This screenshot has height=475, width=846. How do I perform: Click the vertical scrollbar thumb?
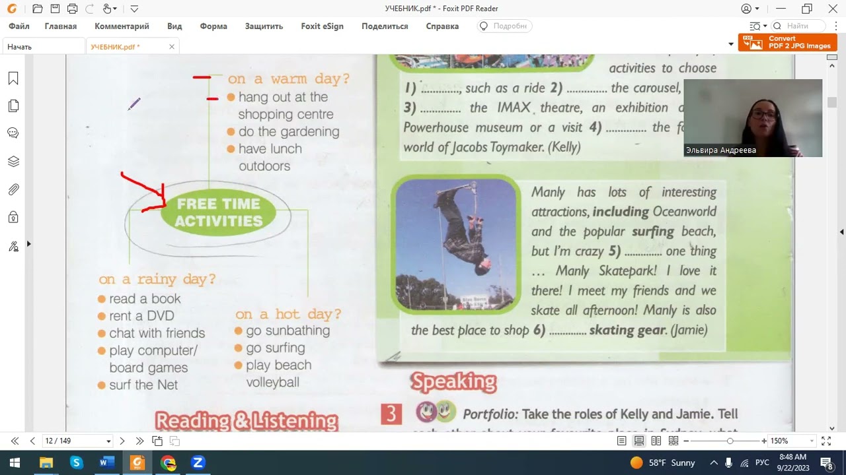coord(832,102)
